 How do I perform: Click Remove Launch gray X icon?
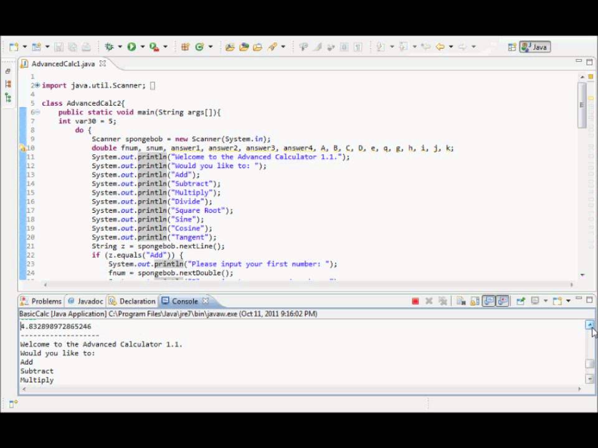click(429, 301)
